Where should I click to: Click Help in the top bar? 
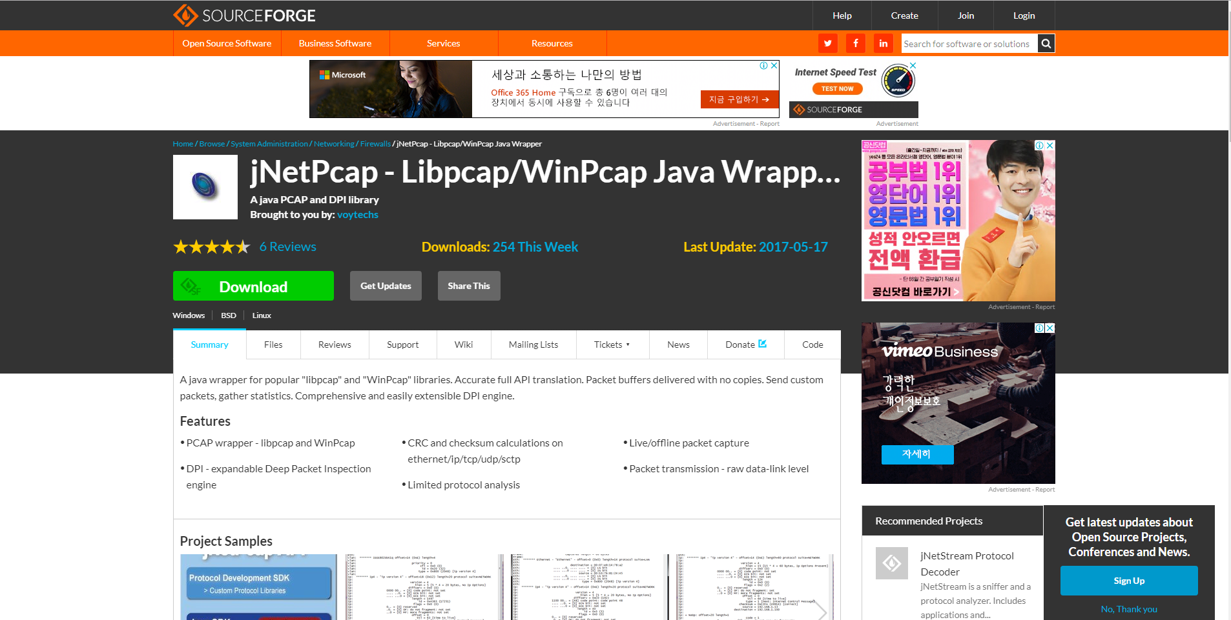point(842,15)
